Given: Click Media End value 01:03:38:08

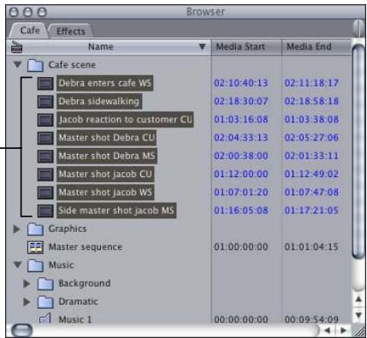Looking at the screenshot, I should tap(311, 120).
